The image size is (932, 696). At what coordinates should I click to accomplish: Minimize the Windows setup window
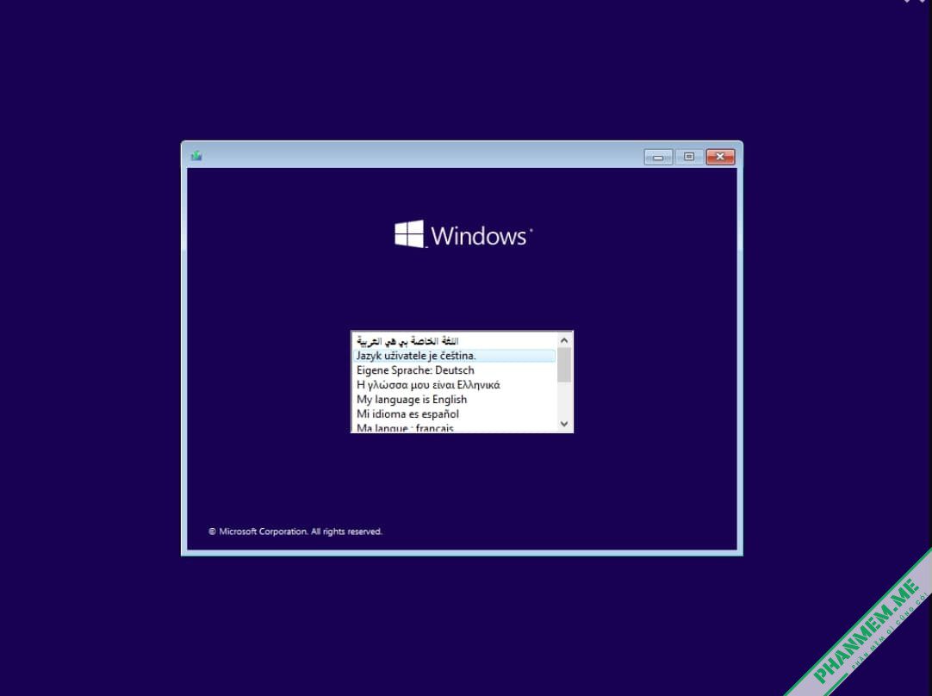(658, 157)
